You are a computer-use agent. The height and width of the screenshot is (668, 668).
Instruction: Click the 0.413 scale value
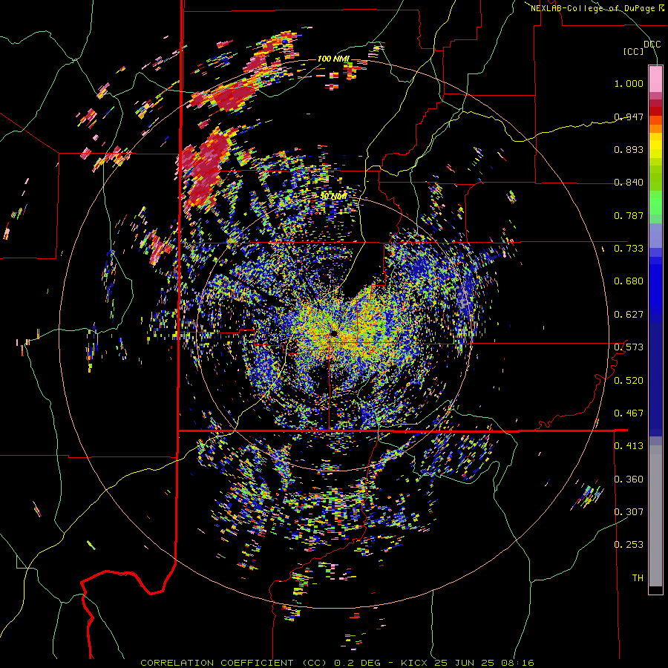click(629, 446)
